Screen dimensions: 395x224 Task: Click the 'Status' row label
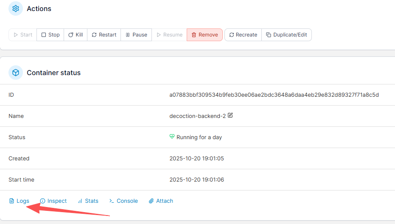pyautogui.click(x=17, y=137)
